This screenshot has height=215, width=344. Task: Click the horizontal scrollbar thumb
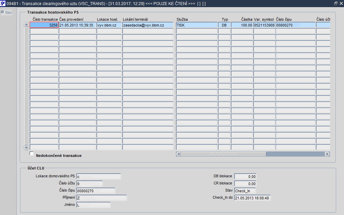click(224, 154)
